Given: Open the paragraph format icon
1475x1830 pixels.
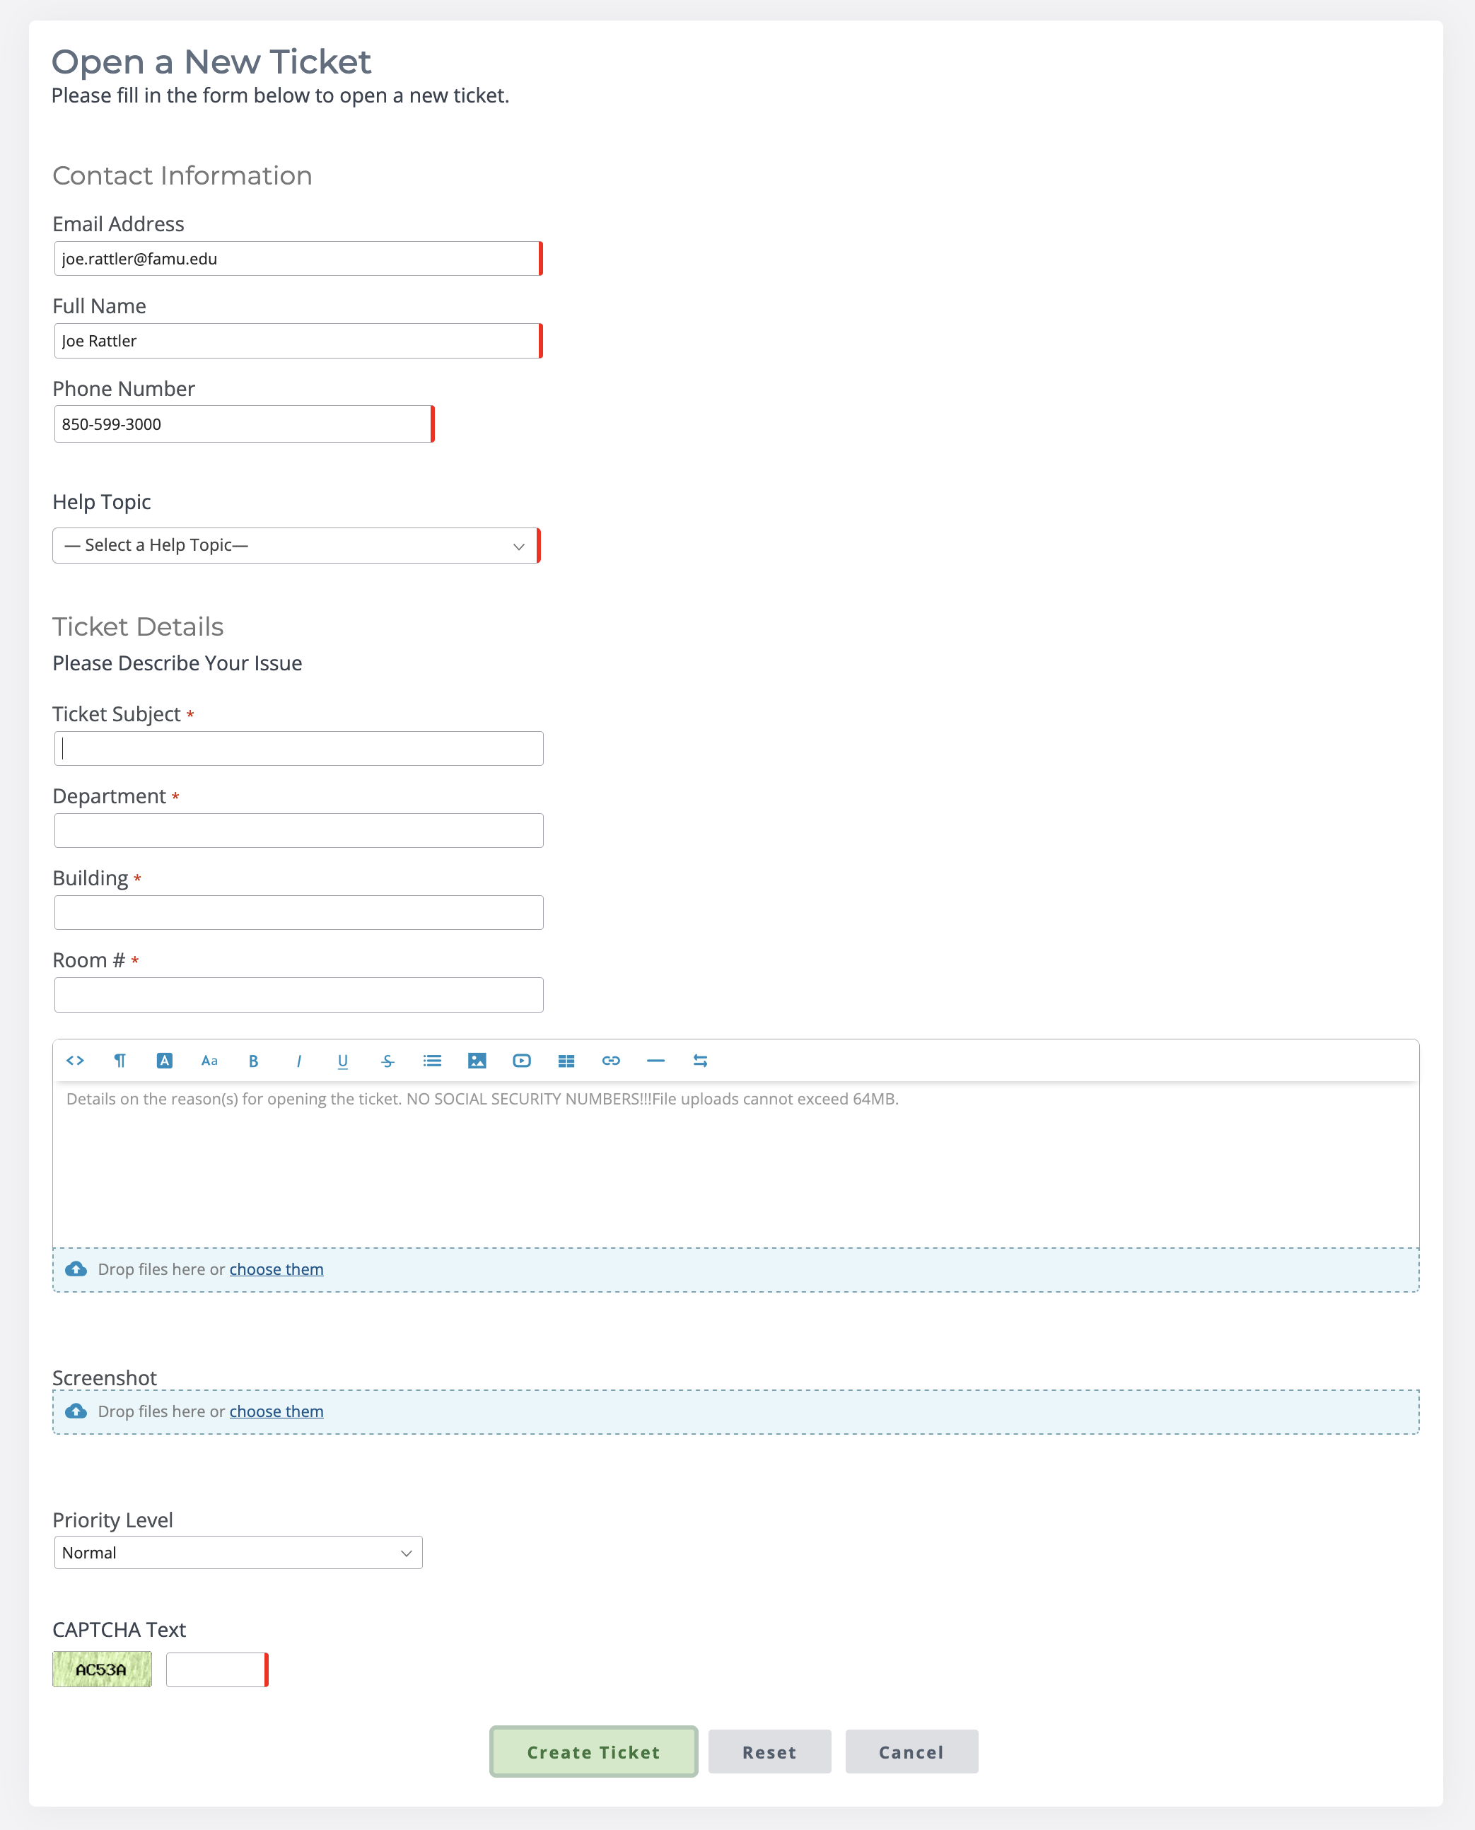Looking at the screenshot, I should [x=119, y=1060].
